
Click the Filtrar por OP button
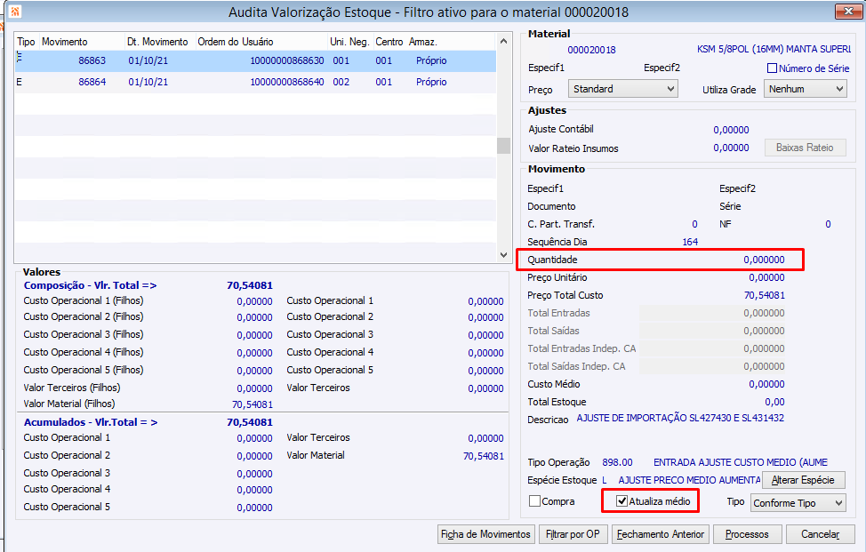(x=573, y=534)
